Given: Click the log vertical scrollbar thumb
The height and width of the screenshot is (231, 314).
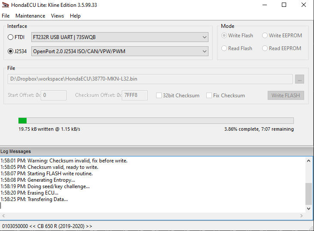Looking at the screenshot, I should 308,194.
